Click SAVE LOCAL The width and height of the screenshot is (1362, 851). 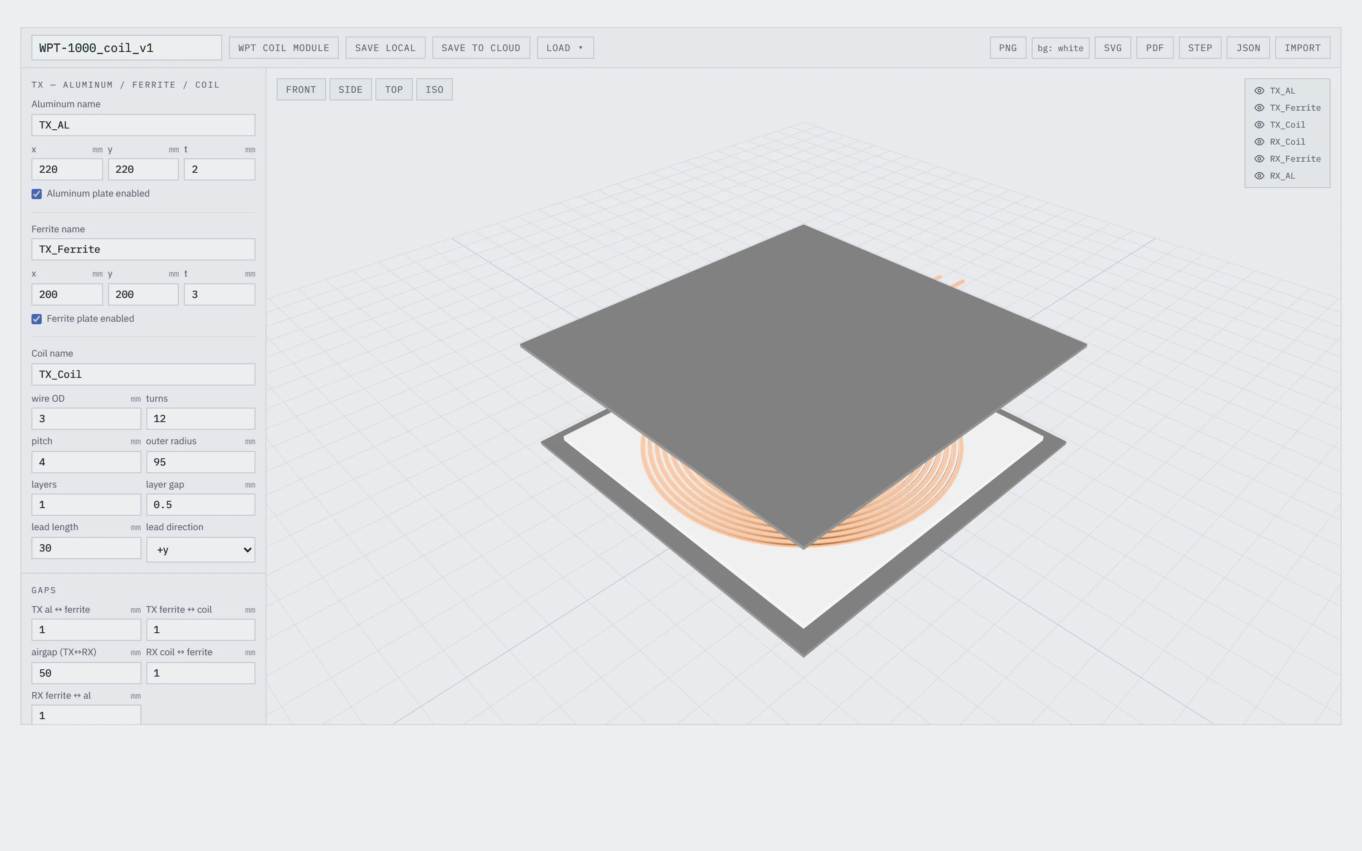[x=386, y=48]
